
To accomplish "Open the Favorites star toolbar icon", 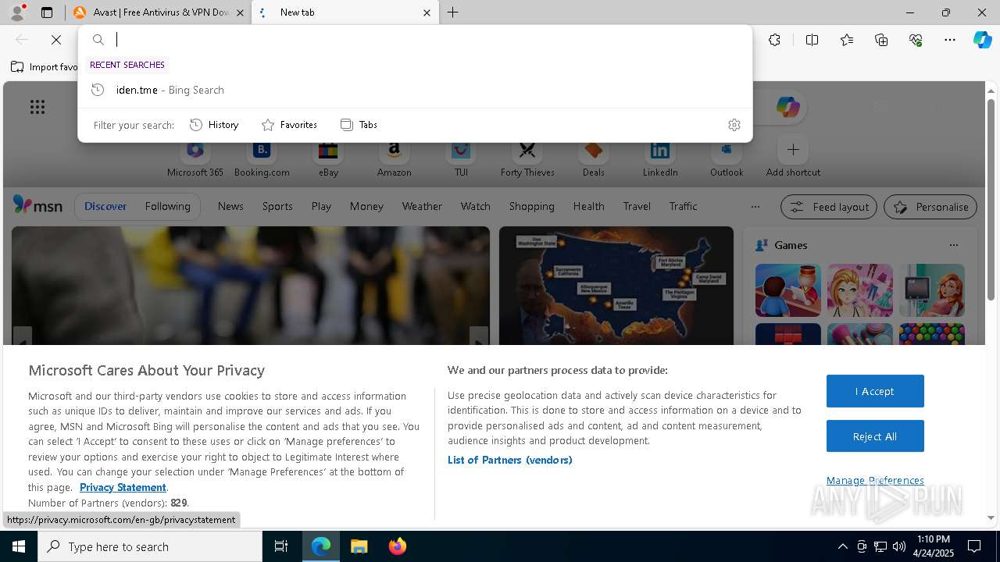I will [847, 40].
